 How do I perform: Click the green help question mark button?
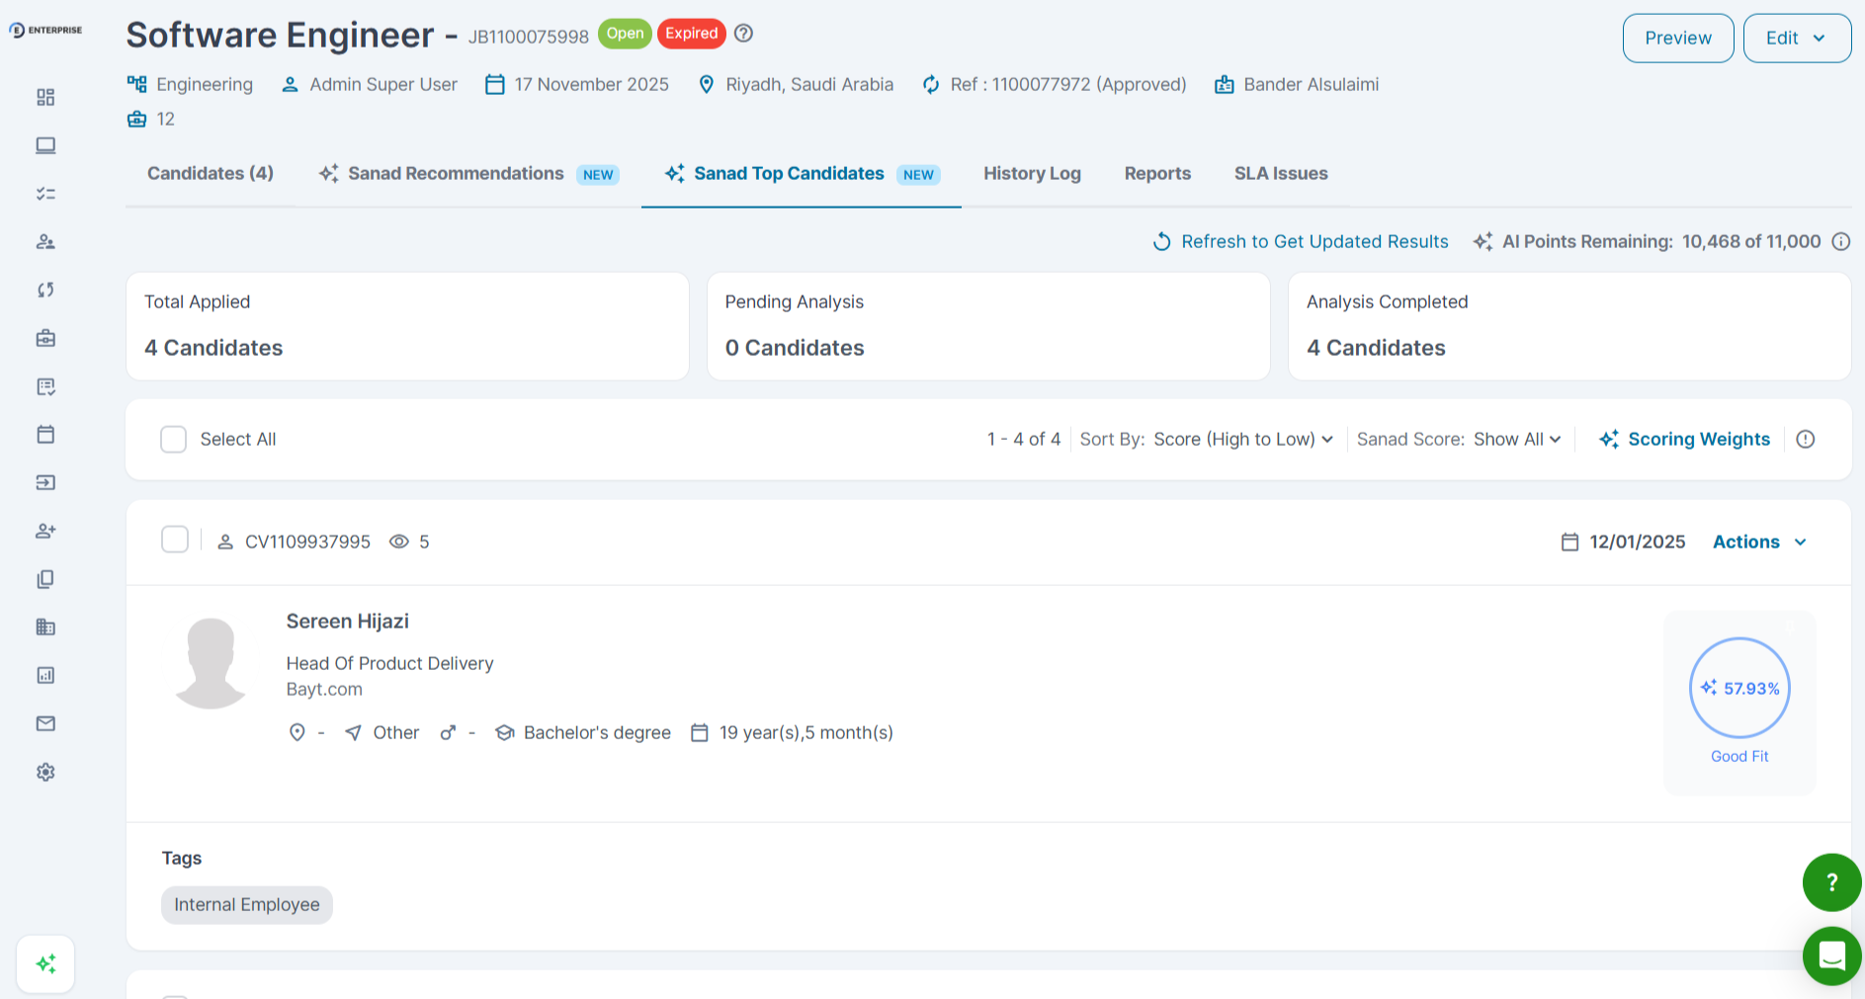tap(1831, 882)
